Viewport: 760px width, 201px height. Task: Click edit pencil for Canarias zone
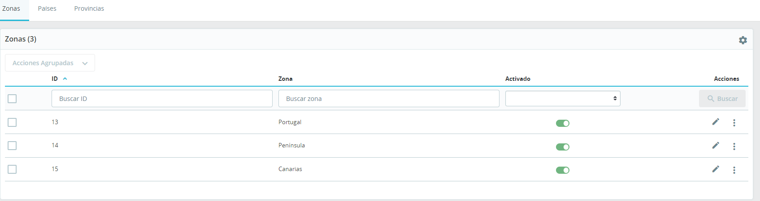tap(716, 169)
